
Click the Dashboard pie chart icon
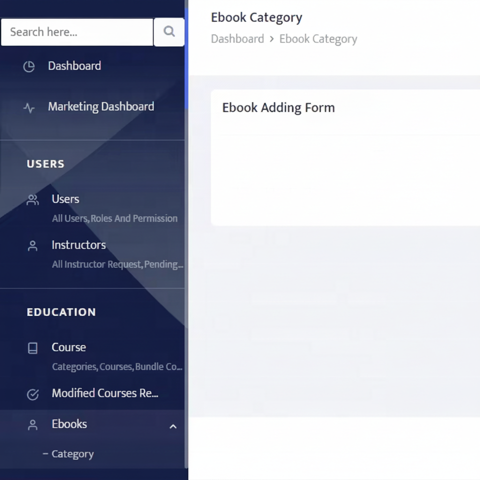[x=29, y=66]
